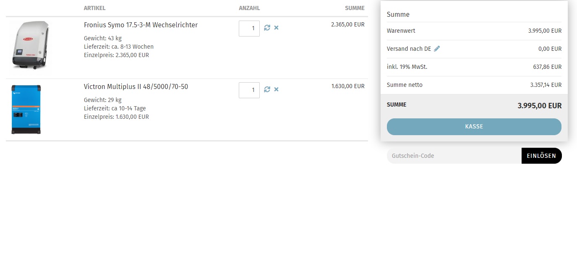Select the 'Einzelpreis: 1.630,00 EUR' text
577x272 pixels.
[116, 117]
